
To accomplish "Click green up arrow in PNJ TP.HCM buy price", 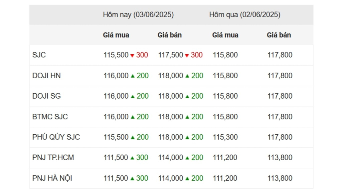I will (132, 158).
